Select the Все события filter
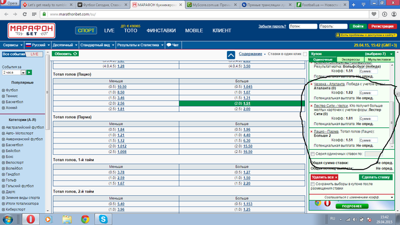Image resolution: width=400 pixels, height=225 pixels. coord(14,54)
